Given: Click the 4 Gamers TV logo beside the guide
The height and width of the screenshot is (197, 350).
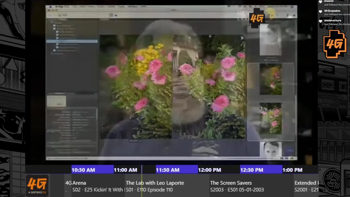Looking at the screenshot, I should click(x=37, y=186).
